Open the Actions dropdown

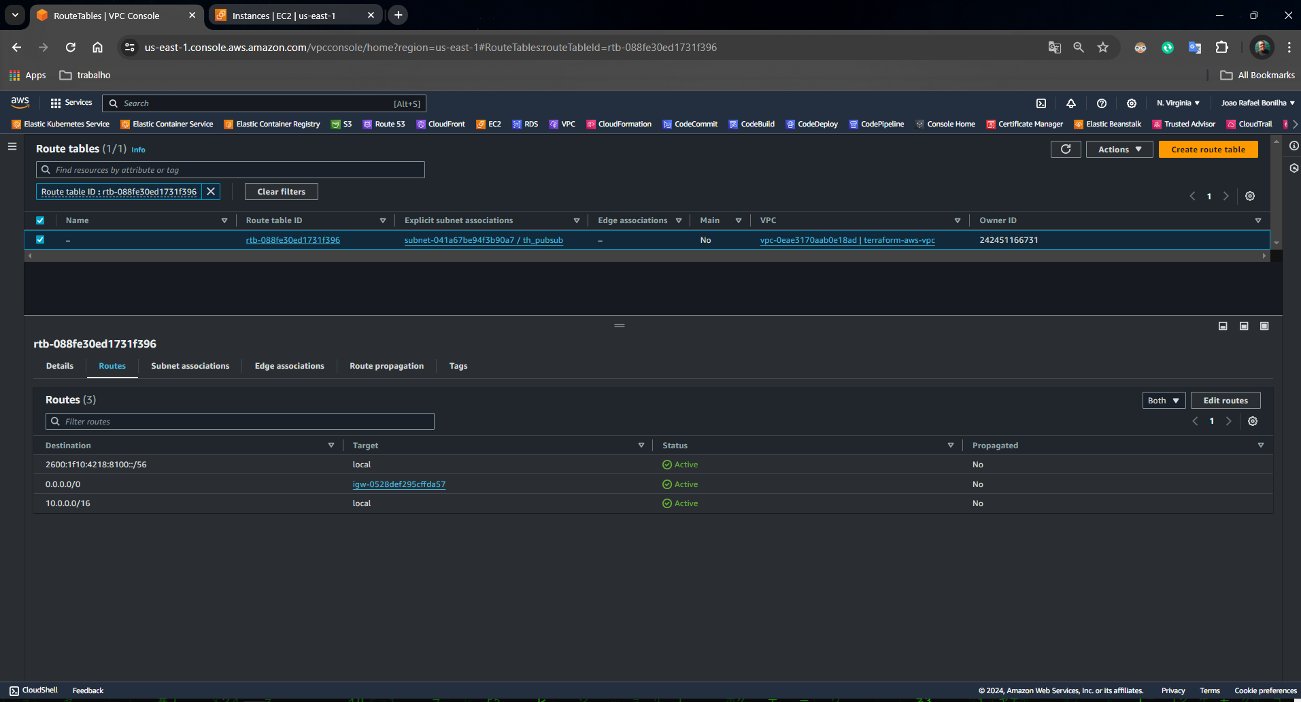(1119, 150)
